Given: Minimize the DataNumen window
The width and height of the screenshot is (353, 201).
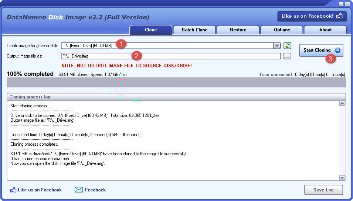Looking at the screenshot, I should [x=341, y=4].
